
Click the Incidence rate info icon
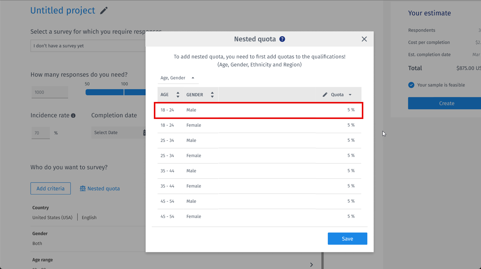73,116
